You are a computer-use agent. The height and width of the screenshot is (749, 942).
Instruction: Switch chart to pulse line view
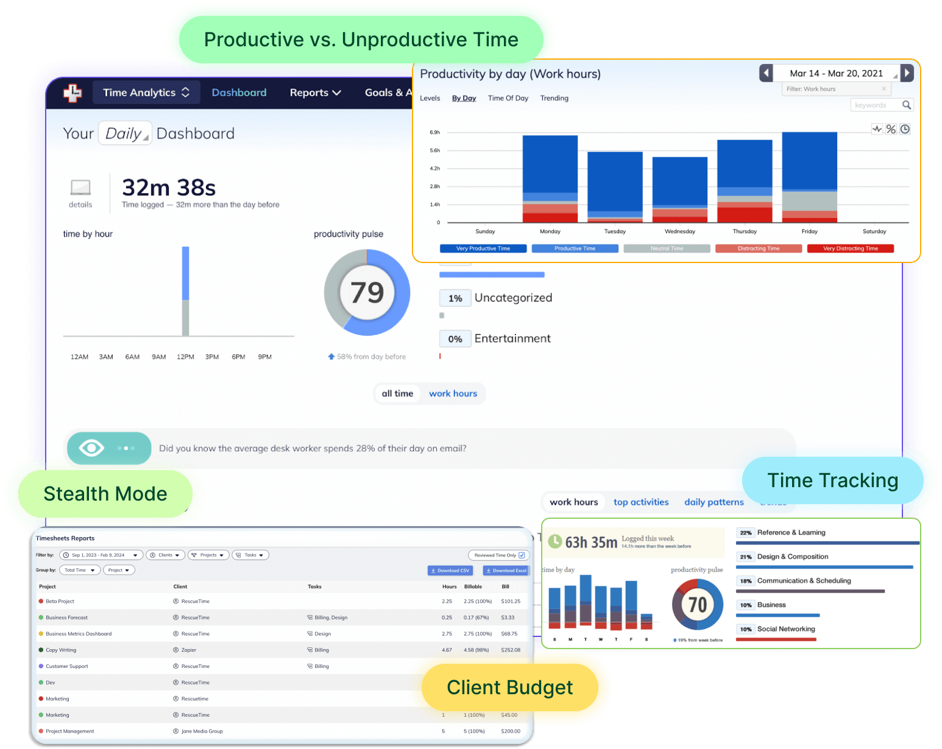[x=877, y=129]
